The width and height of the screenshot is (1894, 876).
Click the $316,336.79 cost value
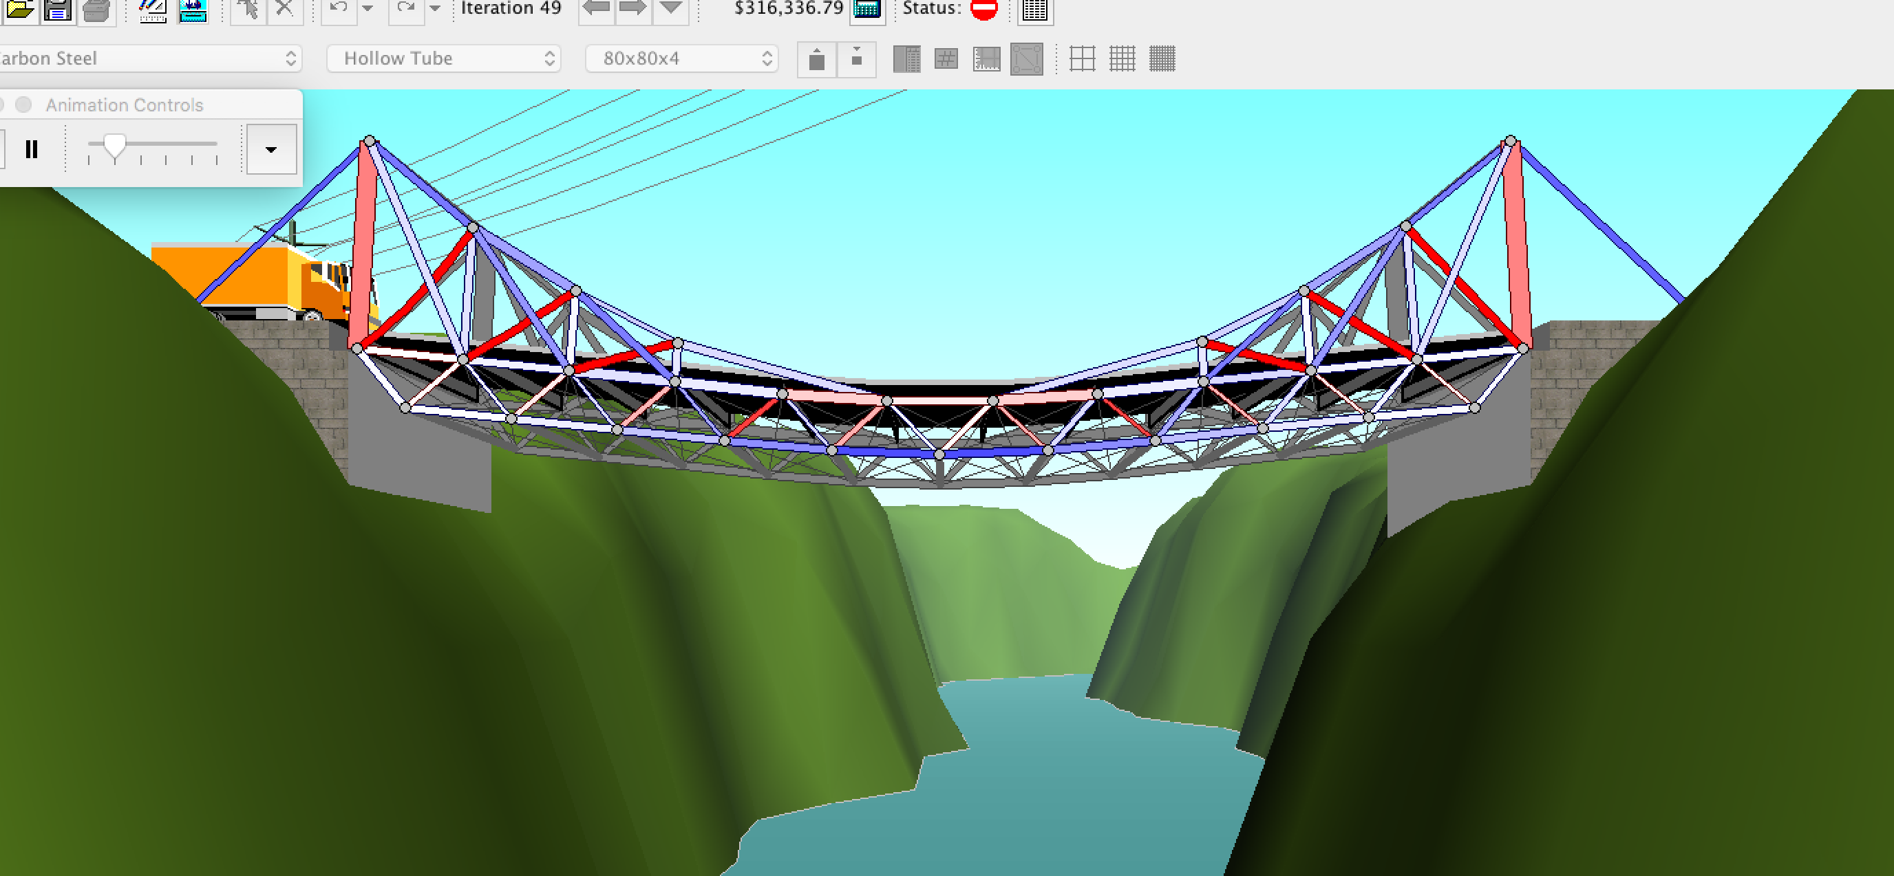pos(788,8)
